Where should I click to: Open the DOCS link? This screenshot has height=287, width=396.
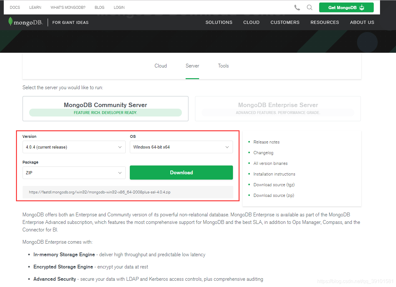coord(15,8)
